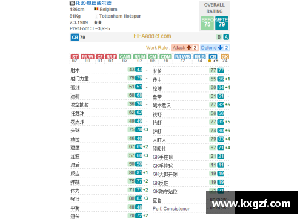303x219 pixels.
Task: Click the GK反应 stat row label
Action: pos(161,183)
